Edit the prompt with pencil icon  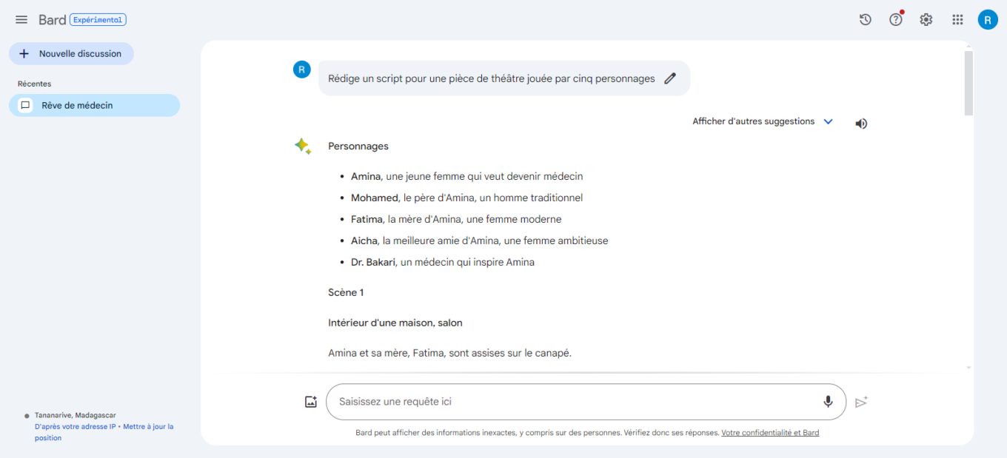tap(670, 78)
